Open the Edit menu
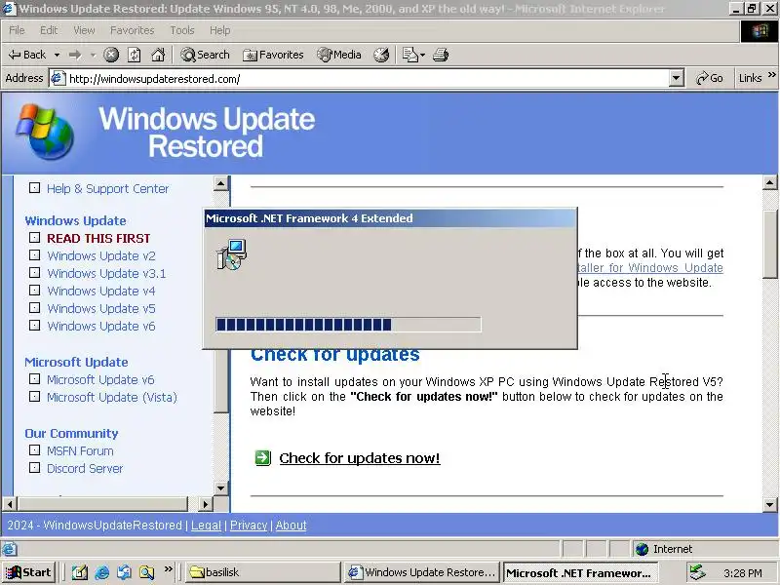780x585 pixels. 49,30
